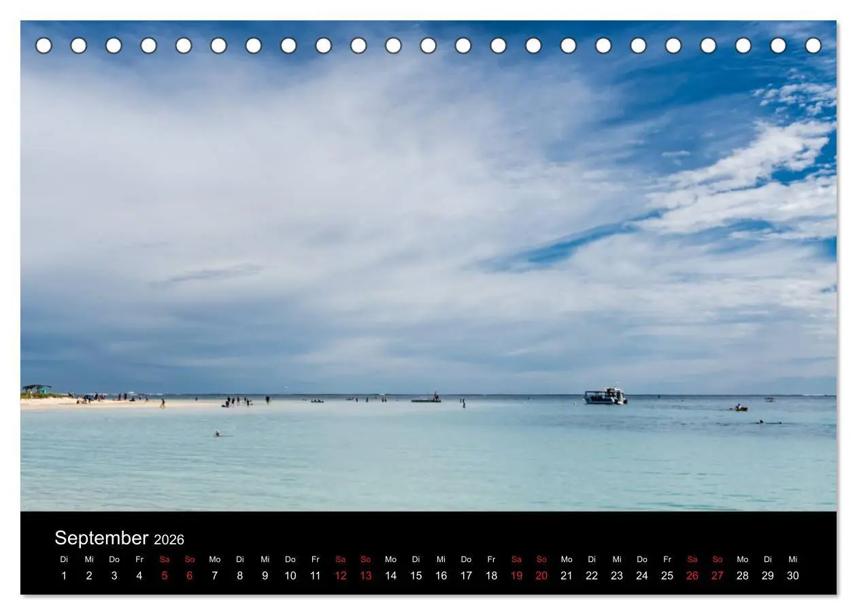Select the red Sunday date 27
Screen dimensions: 857x615
[718, 576]
